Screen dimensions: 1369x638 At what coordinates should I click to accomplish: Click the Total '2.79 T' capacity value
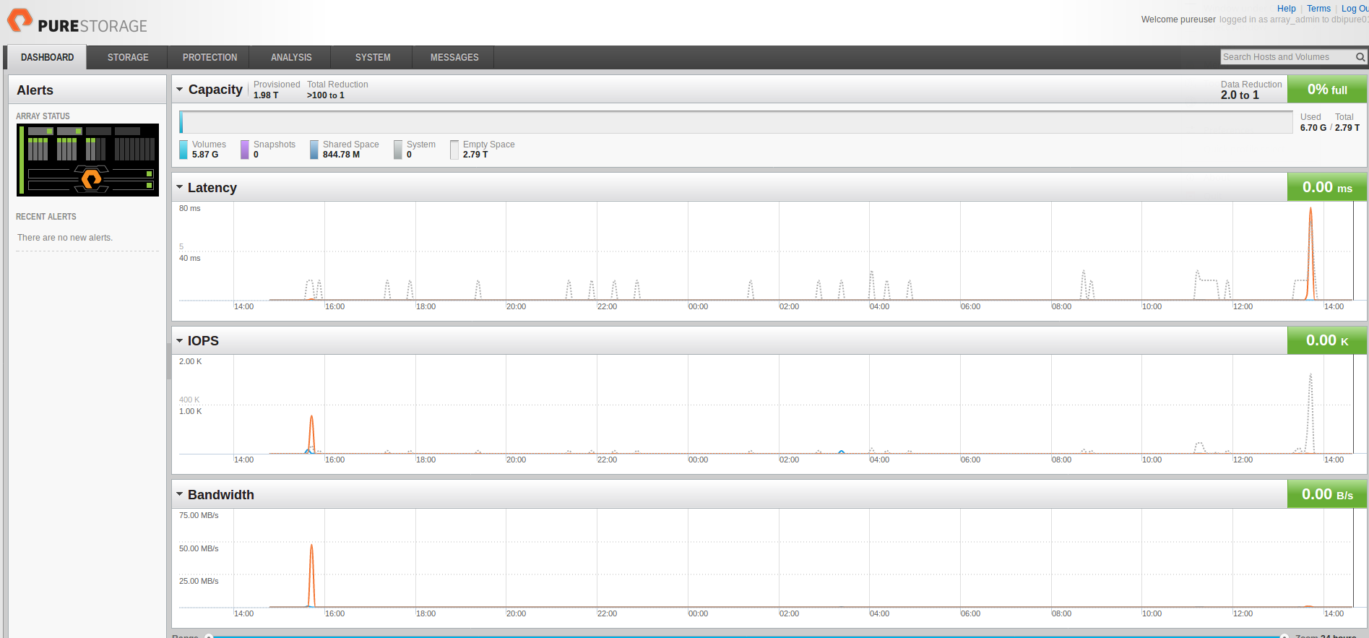pos(1347,128)
